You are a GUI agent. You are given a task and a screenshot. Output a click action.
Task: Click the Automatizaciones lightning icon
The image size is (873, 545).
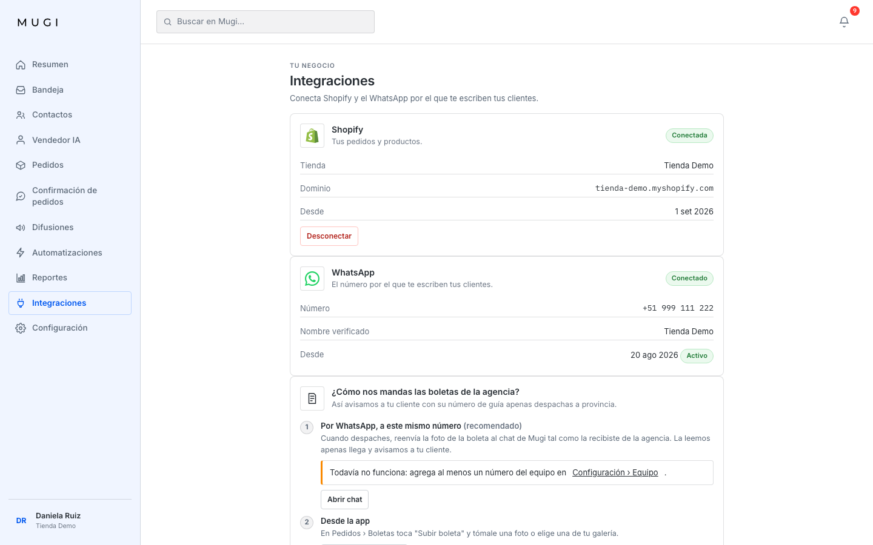(21, 253)
